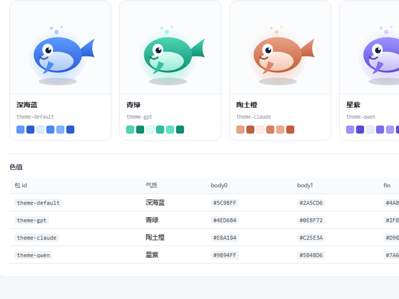
Task: Click the 气质 column header
Action: pos(151,185)
